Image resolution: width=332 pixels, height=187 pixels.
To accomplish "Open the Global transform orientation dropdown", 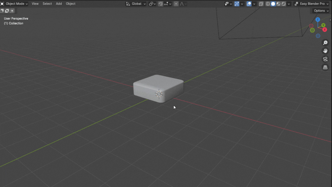I will (x=136, y=4).
